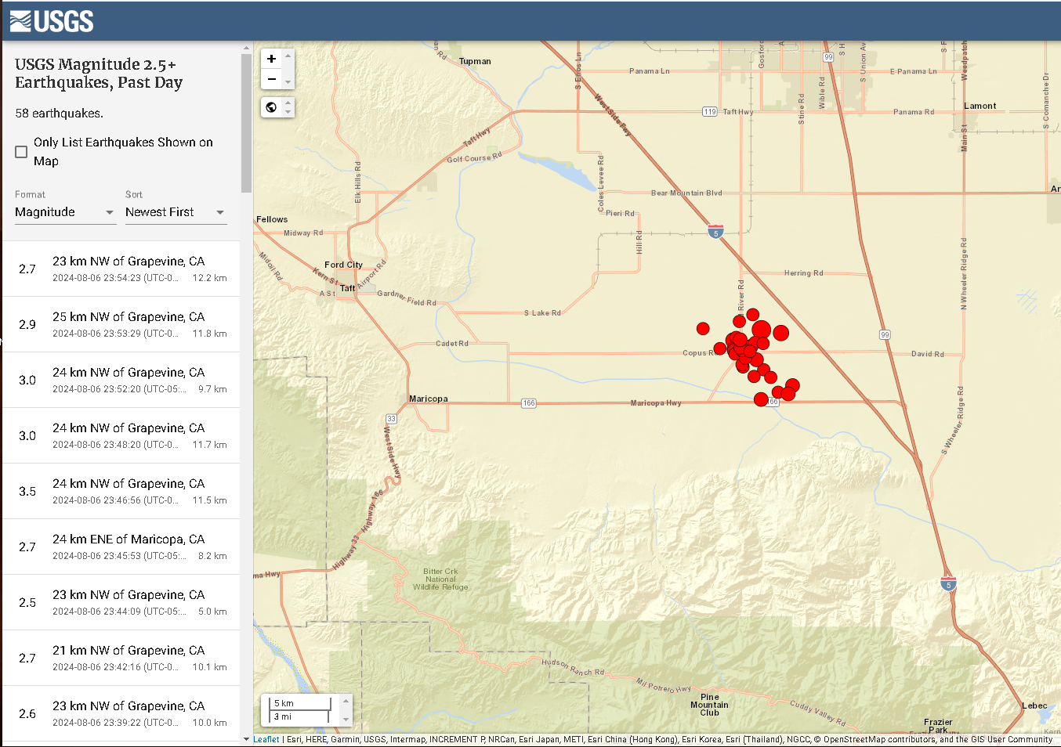Select magnitude 3.0 quake at 23:48:20
The width and height of the screenshot is (1061, 747).
tap(121, 436)
